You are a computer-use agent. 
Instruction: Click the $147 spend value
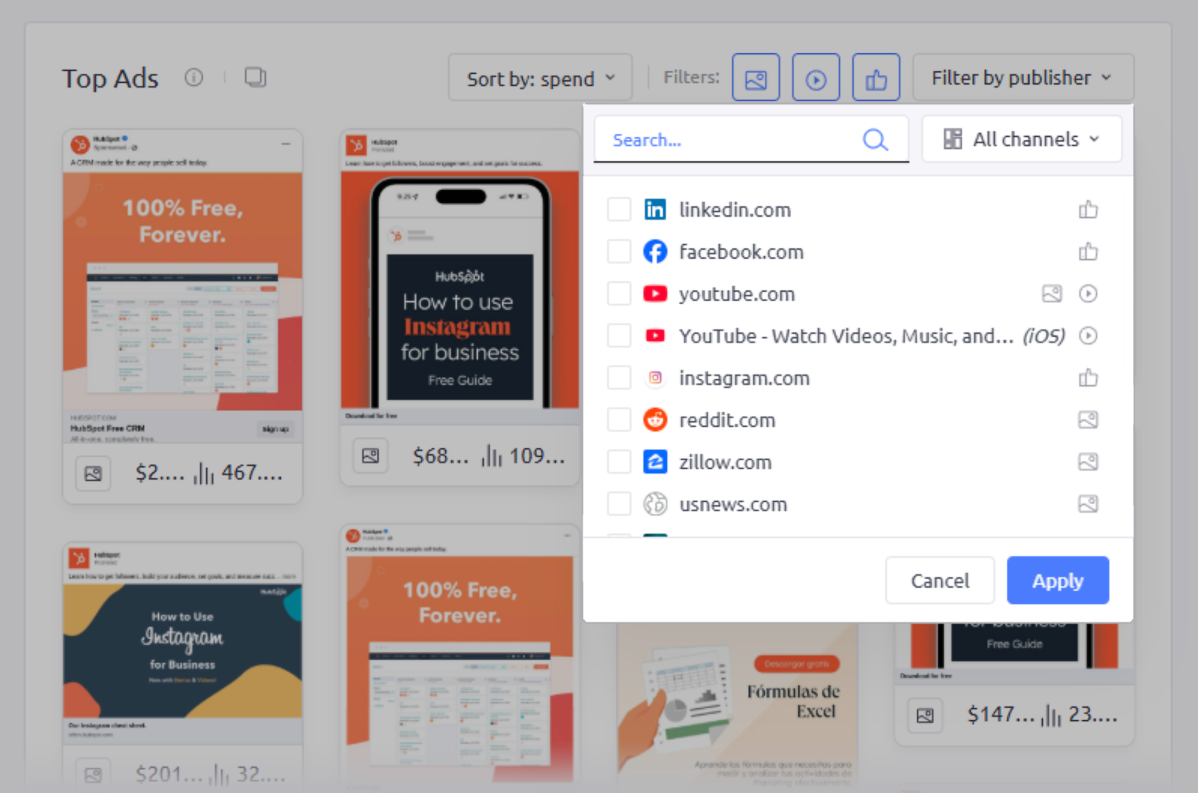click(1001, 714)
